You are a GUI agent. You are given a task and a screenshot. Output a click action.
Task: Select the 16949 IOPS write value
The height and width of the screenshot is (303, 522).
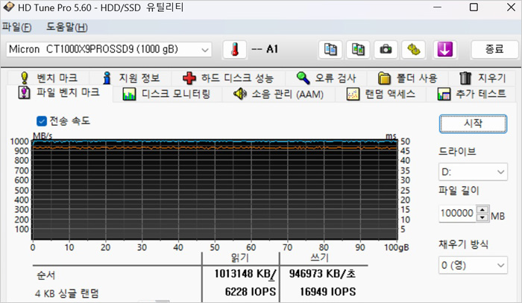pyautogui.click(x=327, y=292)
